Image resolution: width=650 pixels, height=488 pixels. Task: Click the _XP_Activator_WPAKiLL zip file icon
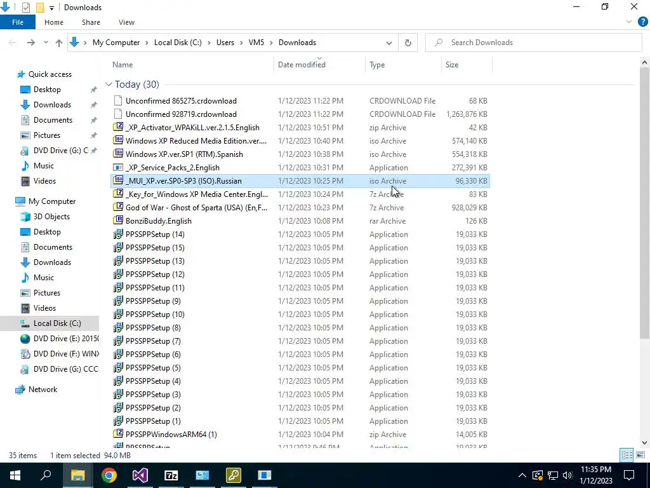click(x=118, y=127)
